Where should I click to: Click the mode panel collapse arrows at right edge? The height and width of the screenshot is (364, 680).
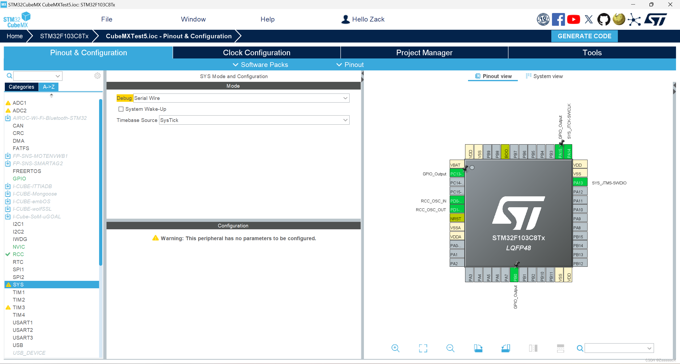362,77
